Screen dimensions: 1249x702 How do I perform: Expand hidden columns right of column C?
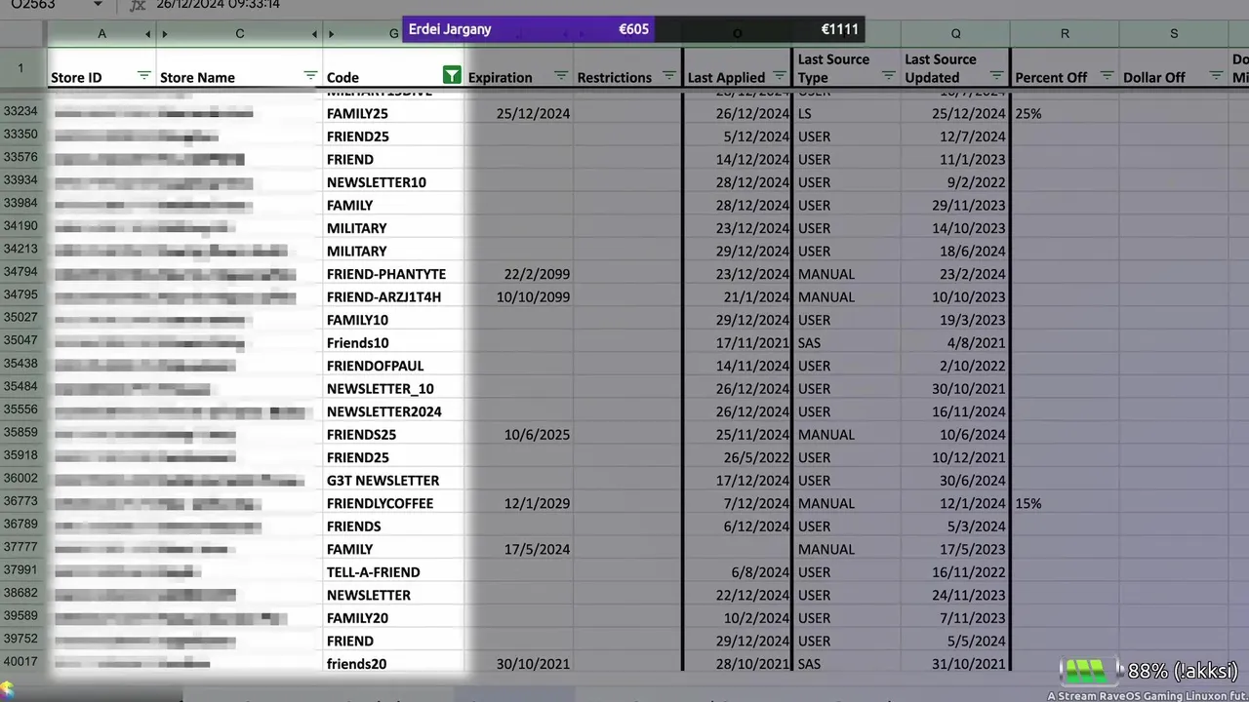pyautogui.click(x=314, y=34)
